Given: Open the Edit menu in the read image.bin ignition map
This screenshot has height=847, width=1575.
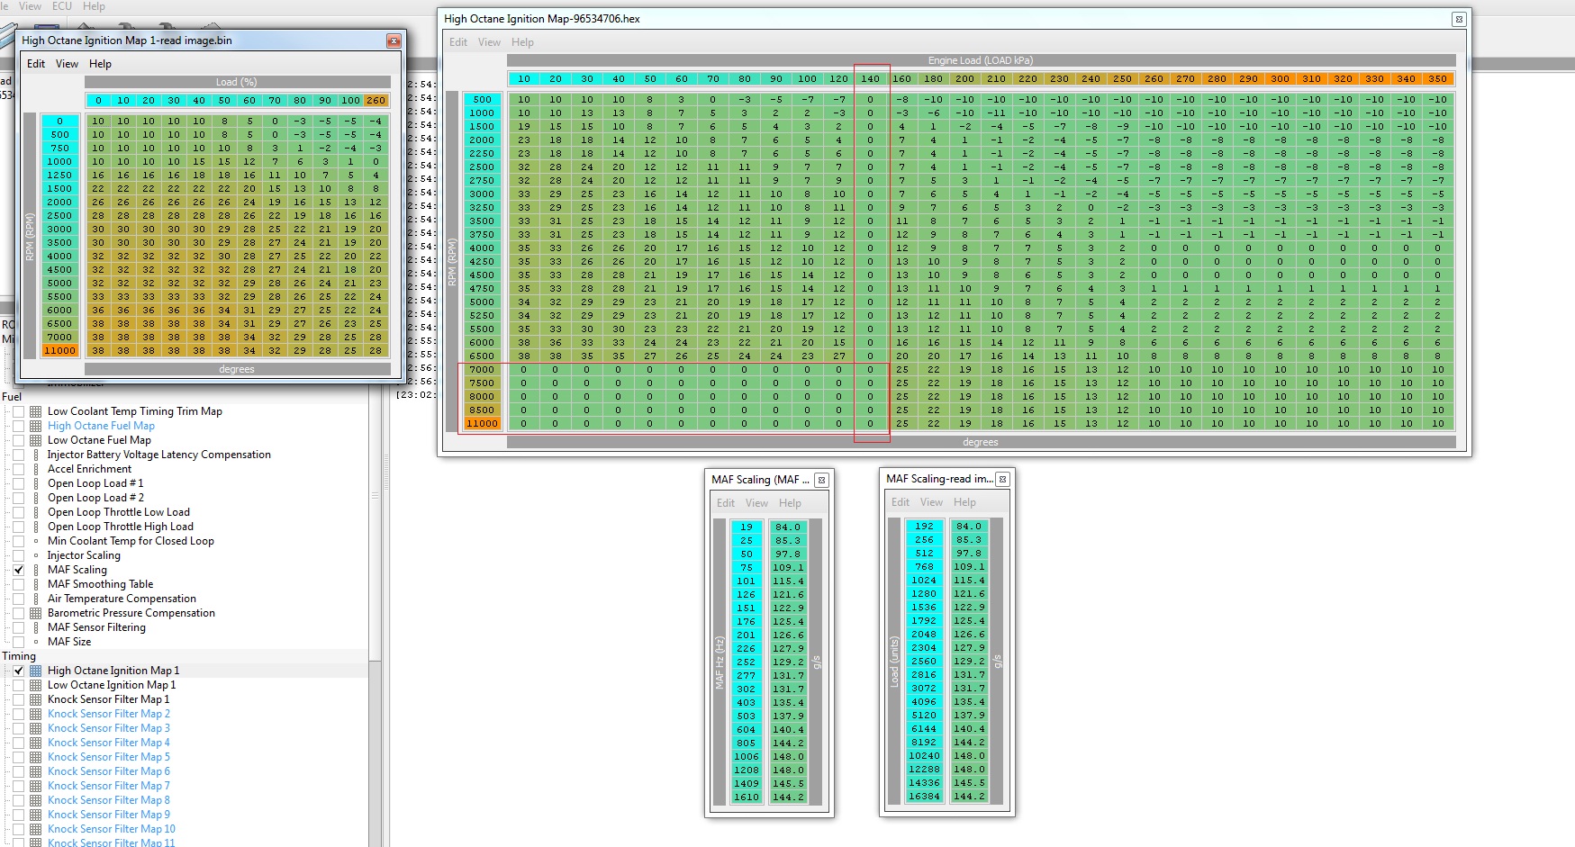Looking at the screenshot, I should point(36,64).
